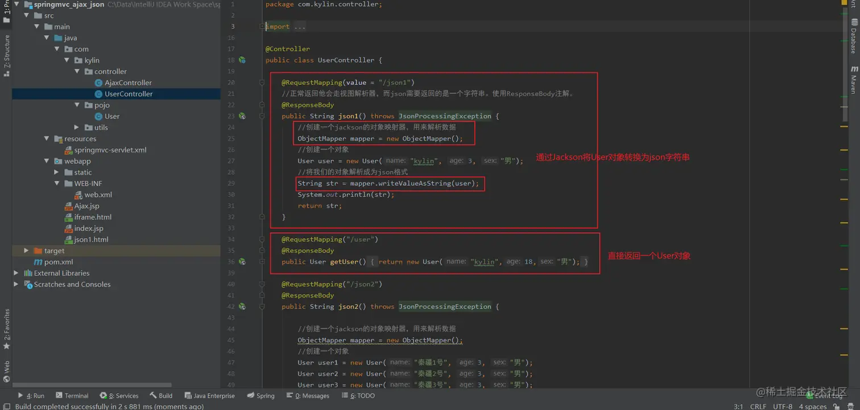Toggle folding of json2() method
The height and width of the screenshot is (410, 860).
[x=262, y=307]
